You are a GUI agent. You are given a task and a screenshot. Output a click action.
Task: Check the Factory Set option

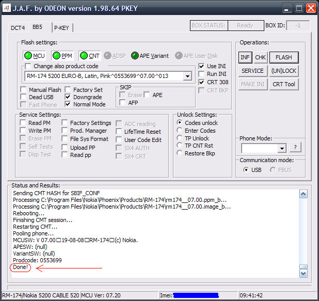coord(68,89)
